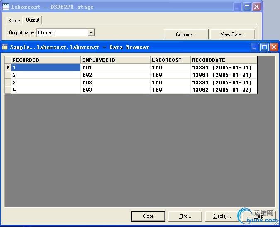Click the Help button

(259, 216)
